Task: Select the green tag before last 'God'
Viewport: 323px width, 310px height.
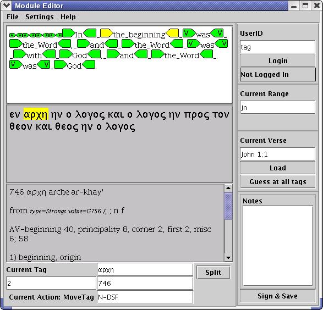Action: coord(60,65)
